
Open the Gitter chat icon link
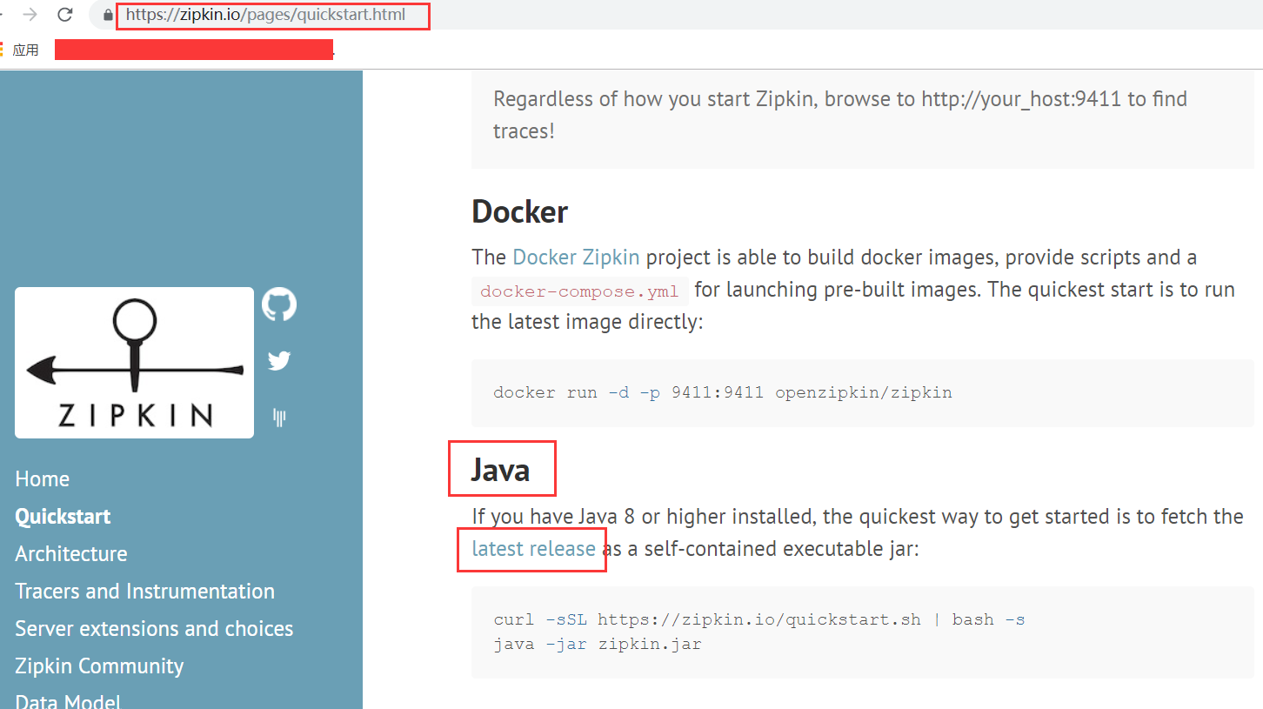click(x=279, y=418)
